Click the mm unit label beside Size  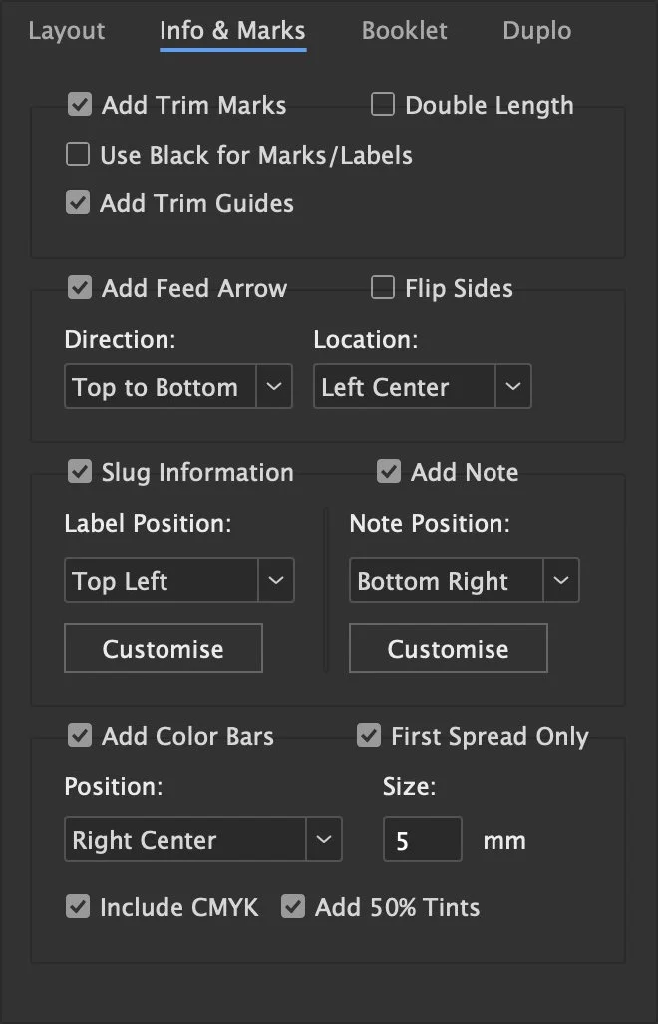pyautogui.click(x=504, y=841)
